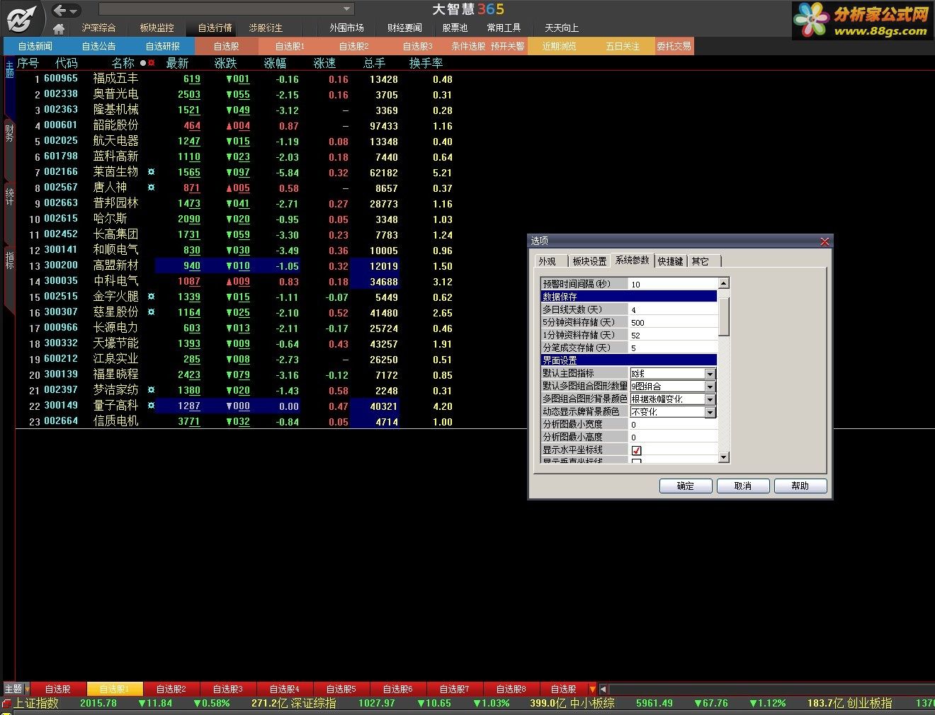Open the 快捷键 tab
This screenshot has width=935, height=715.
click(x=670, y=261)
